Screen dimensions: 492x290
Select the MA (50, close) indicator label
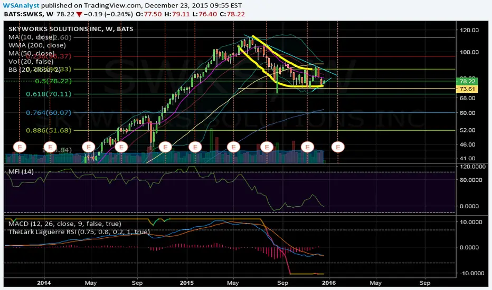click(x=31, y=53)
